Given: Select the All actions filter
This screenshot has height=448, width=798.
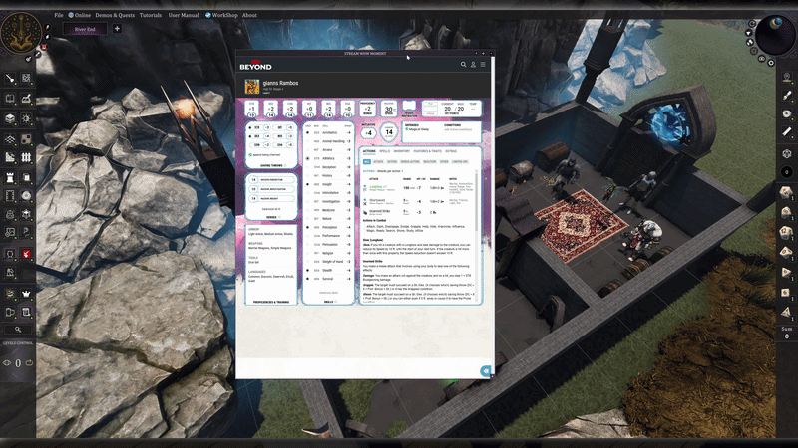Looking at the screenshot, I should click(366, 162).
